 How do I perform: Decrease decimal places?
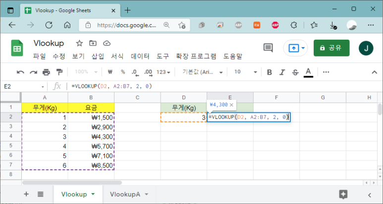(x=135, y=72)
